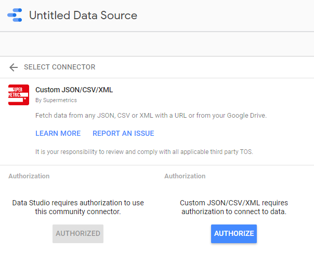
Task: Open the LEARN MORE link
Action: 58,133
